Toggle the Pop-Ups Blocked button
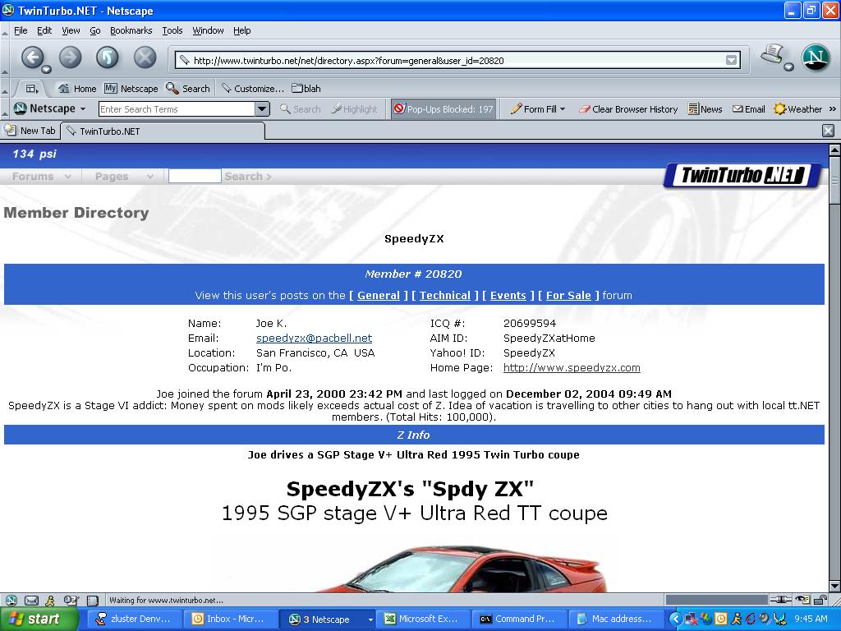The image size is (841, 631). (443, 109)
